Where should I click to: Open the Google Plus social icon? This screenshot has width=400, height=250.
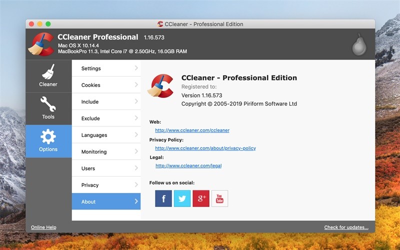(x=201, y=198)
